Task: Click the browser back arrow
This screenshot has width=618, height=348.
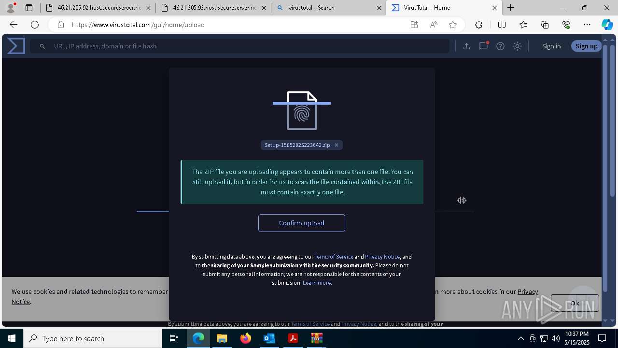Action: (x=14, y=25)
